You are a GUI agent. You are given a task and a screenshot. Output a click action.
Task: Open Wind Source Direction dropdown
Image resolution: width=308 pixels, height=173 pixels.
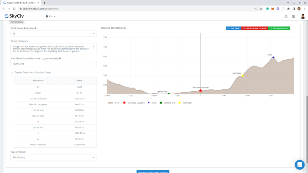(x=53, y=34)
